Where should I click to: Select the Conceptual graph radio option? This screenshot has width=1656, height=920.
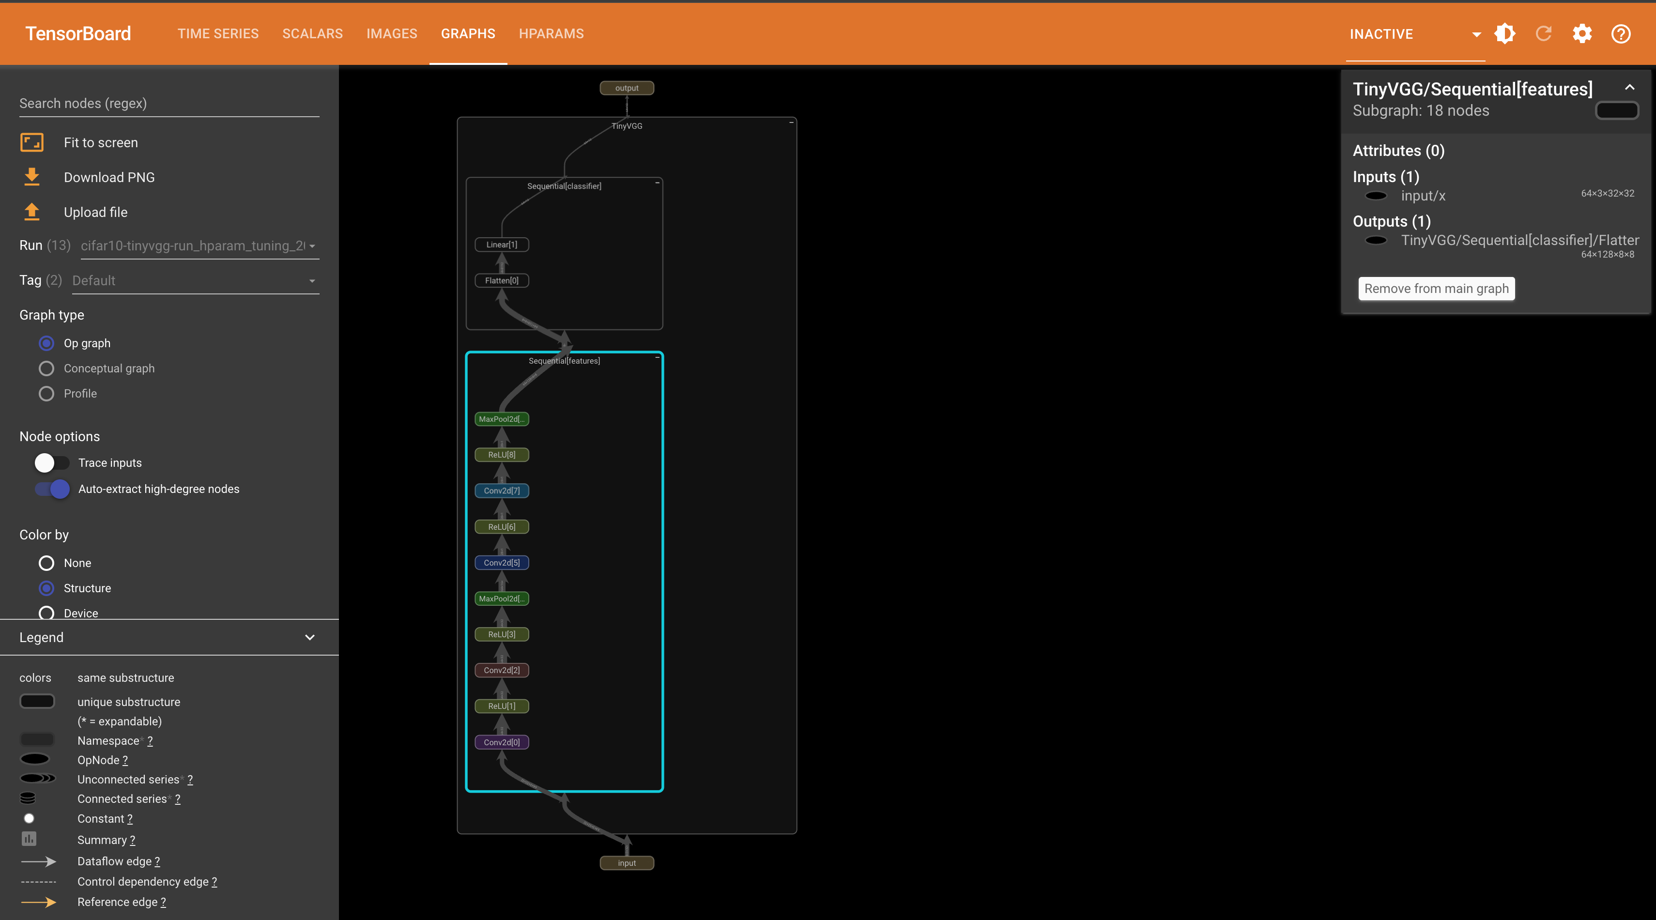(x=46, y=368)
